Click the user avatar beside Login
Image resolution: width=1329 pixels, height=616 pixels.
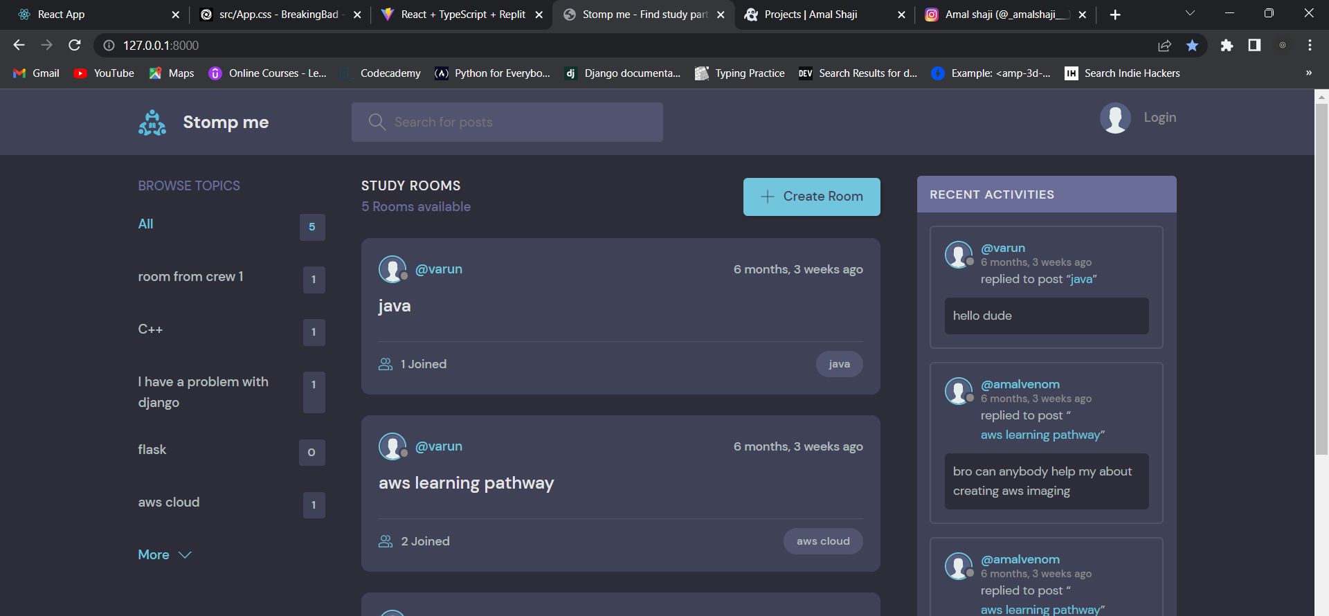pos(1114,118)
